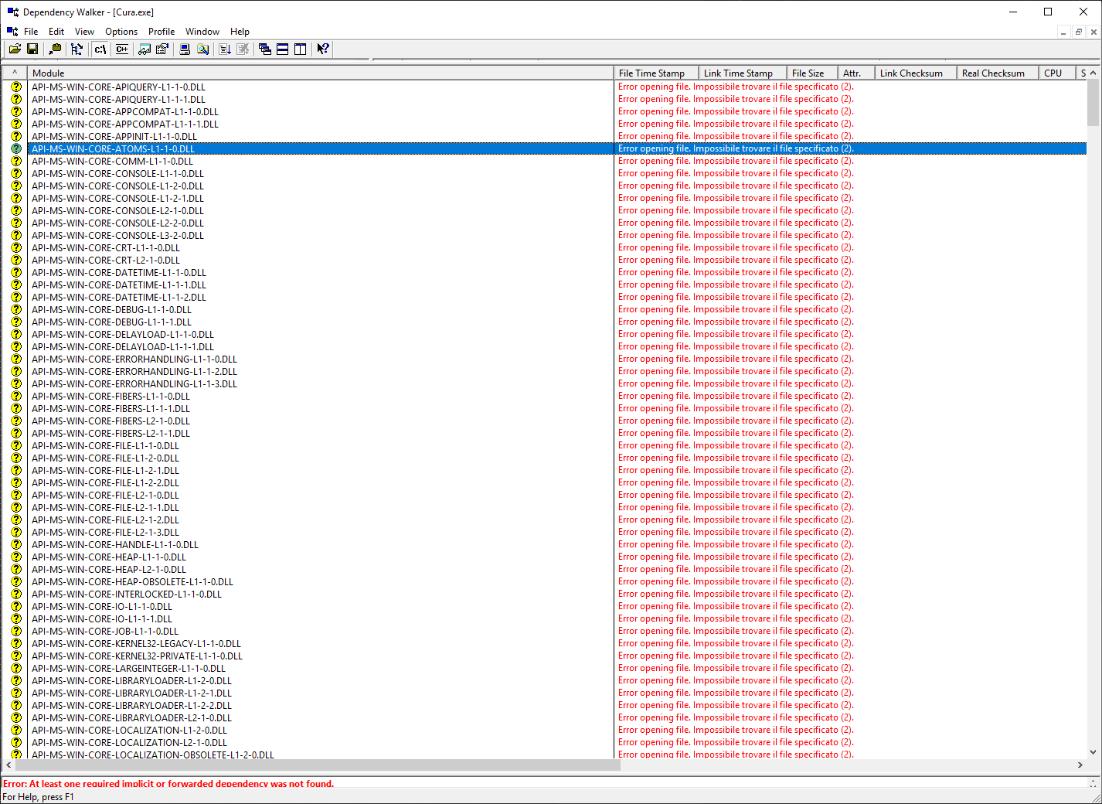Cascade the open document windows
The width and height of the screenshot is (1102, 804).
click(265, 49)
